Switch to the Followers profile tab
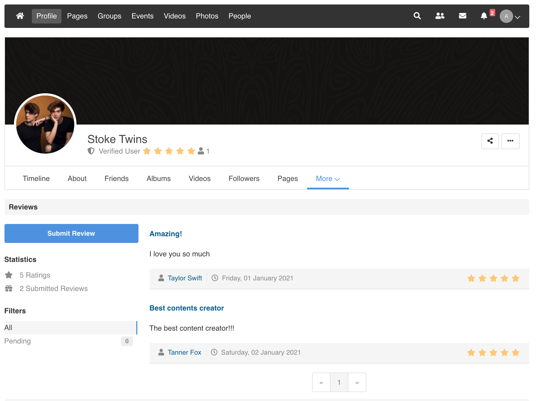 click(244, 178)
